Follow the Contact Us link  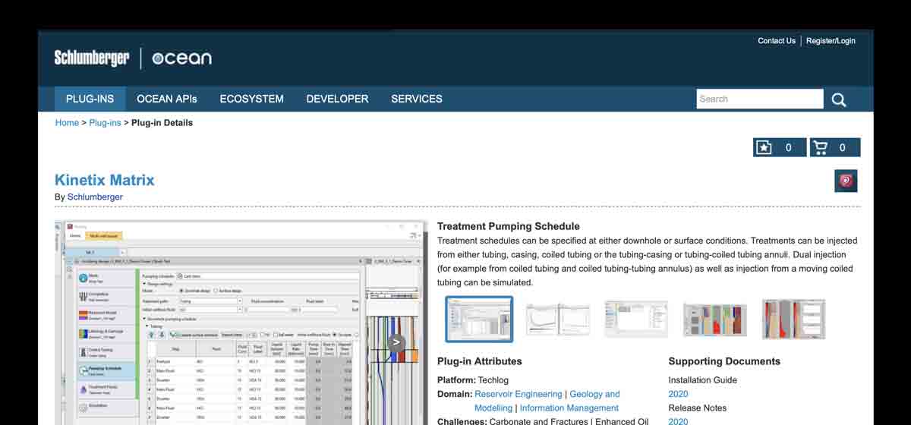tap(777, 41)
